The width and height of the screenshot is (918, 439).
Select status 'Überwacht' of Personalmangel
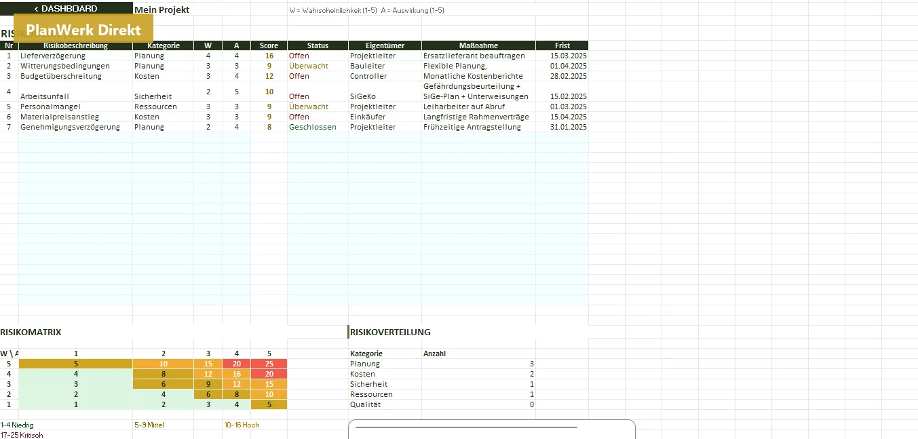[x=318, y=107]
